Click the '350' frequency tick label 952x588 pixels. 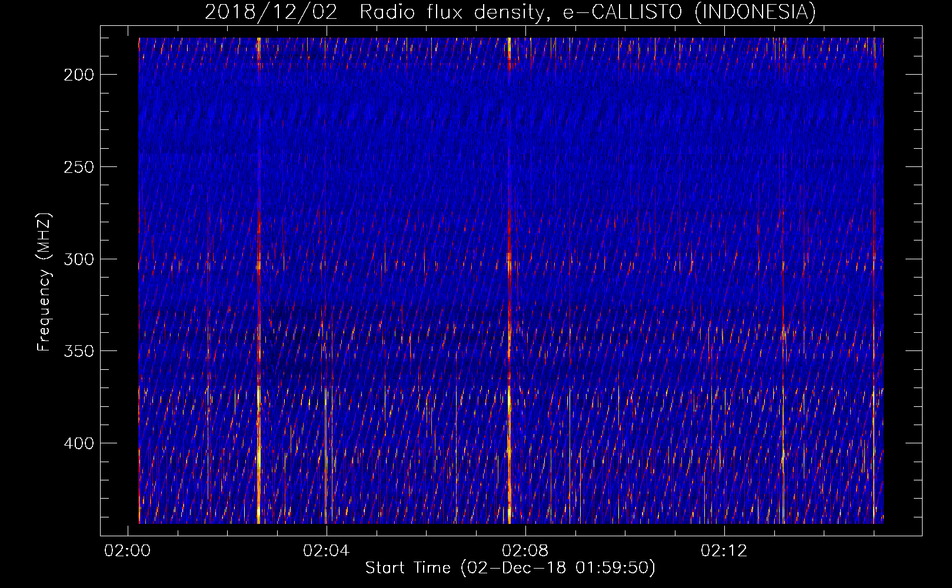click(x=79, y=351)
